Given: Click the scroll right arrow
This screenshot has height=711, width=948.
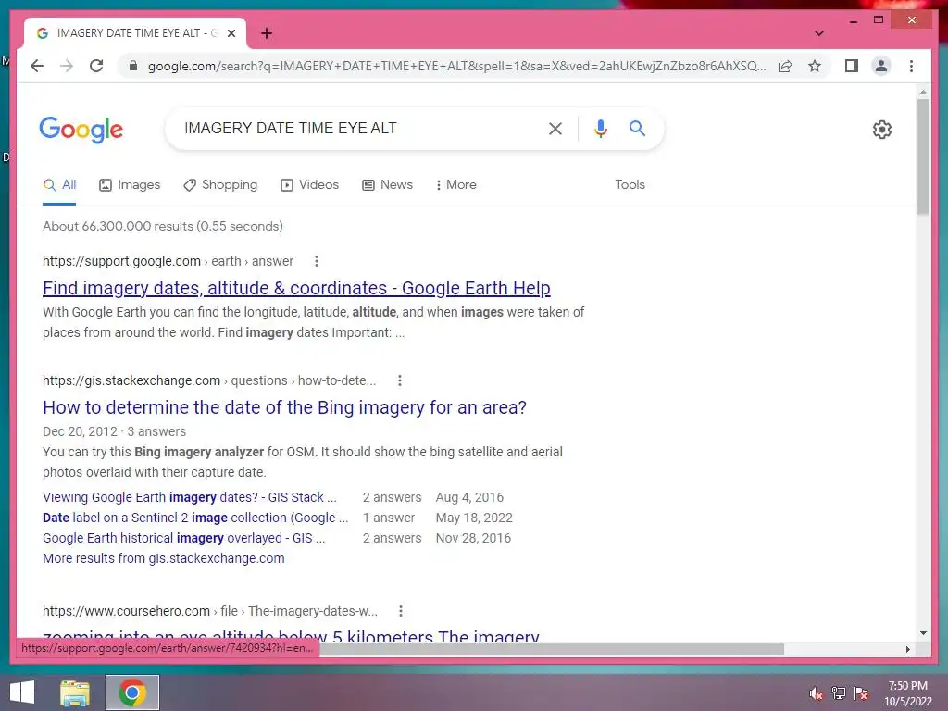Looking at the screenshot, I should point(907,649).
